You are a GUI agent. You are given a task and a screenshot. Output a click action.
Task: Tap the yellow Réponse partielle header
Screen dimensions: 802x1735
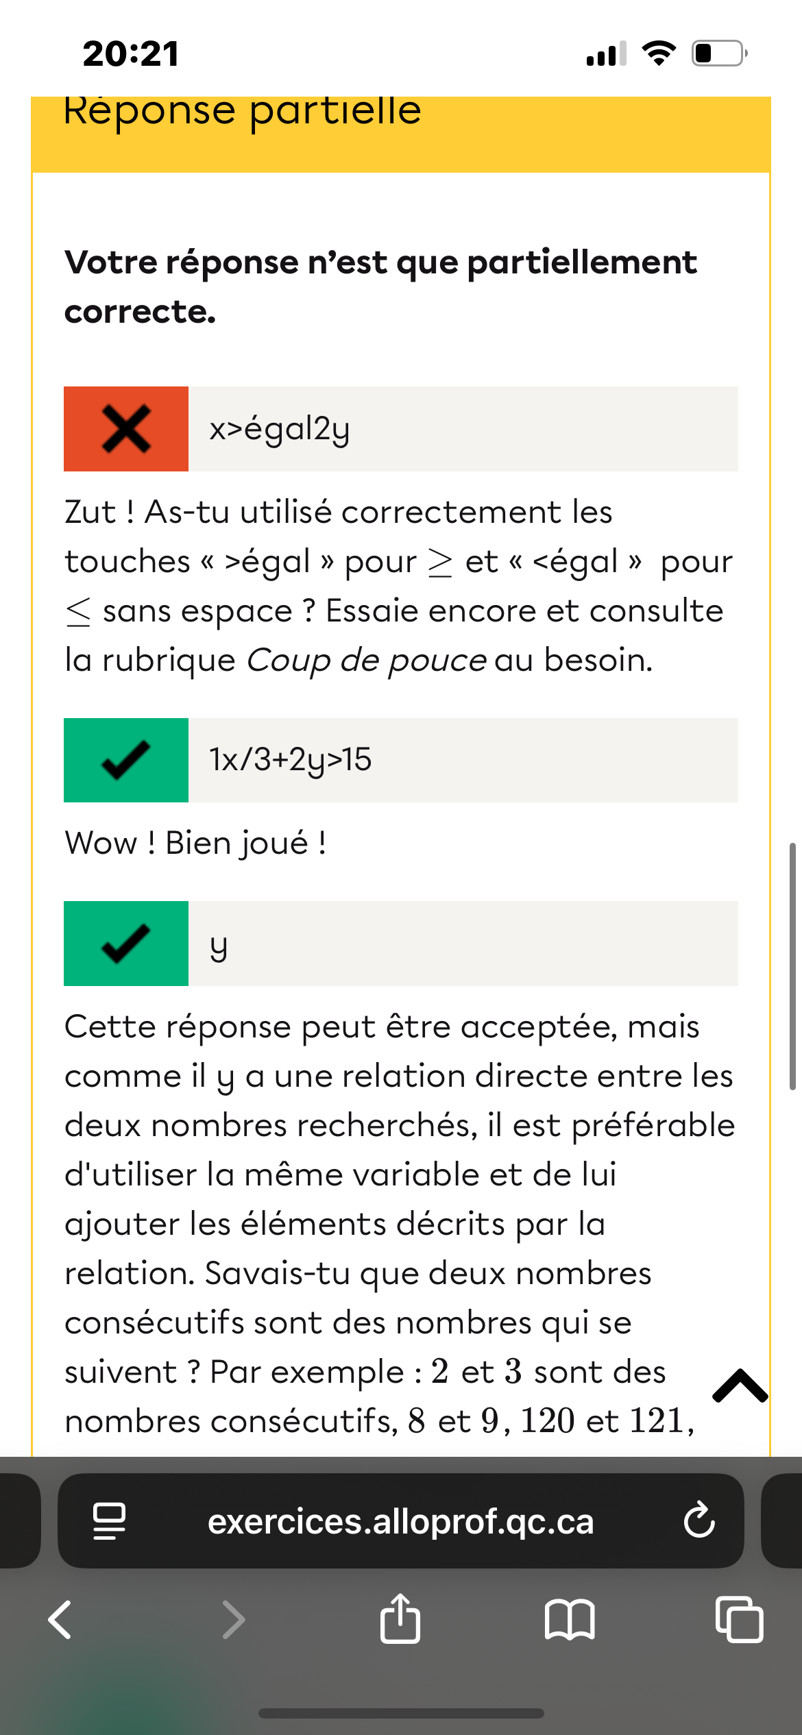coord(400,130)
